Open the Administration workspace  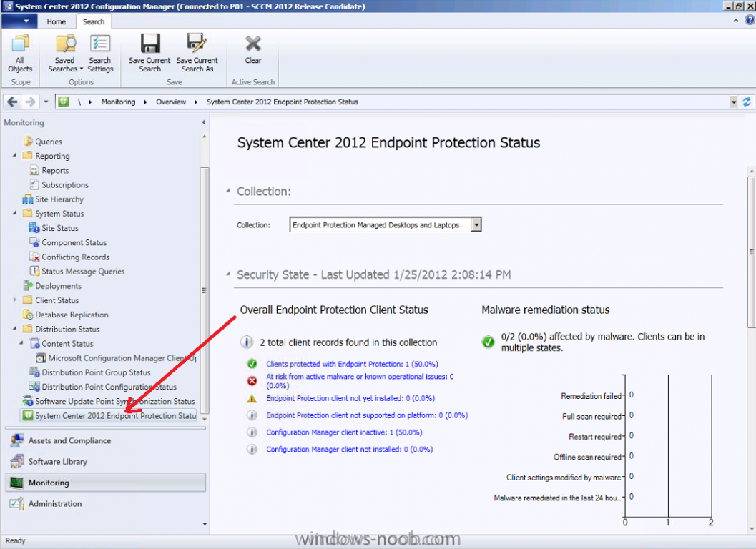click(x=105, y=504)
